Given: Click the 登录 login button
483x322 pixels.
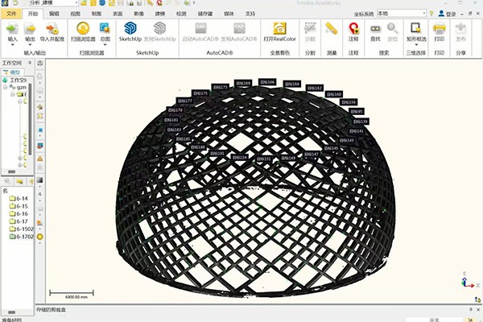Looking at the screenshot, I should tap(448, 14).
